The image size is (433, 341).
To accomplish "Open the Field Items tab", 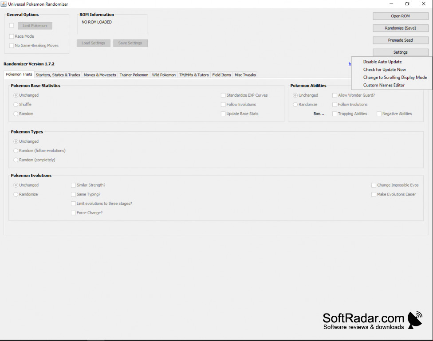I will tap(221, 75).
